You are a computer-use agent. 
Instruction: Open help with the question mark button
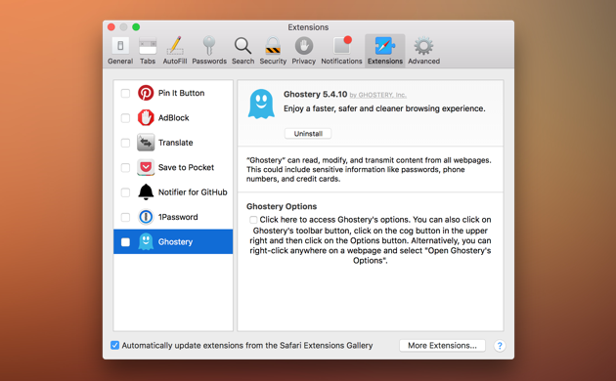500,346
